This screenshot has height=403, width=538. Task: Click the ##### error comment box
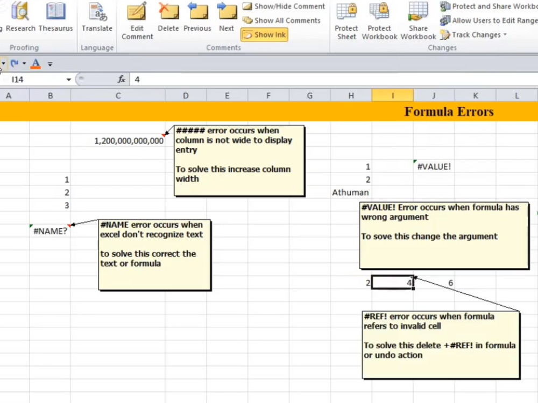239,161
